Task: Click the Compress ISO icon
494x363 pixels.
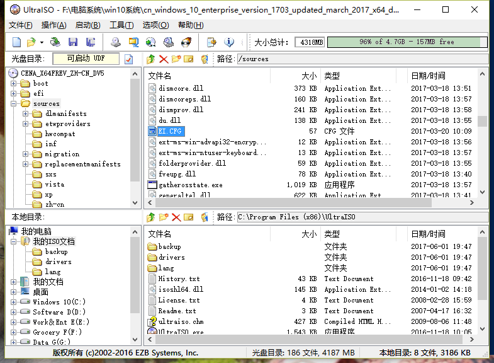Action: coord(133,42)
